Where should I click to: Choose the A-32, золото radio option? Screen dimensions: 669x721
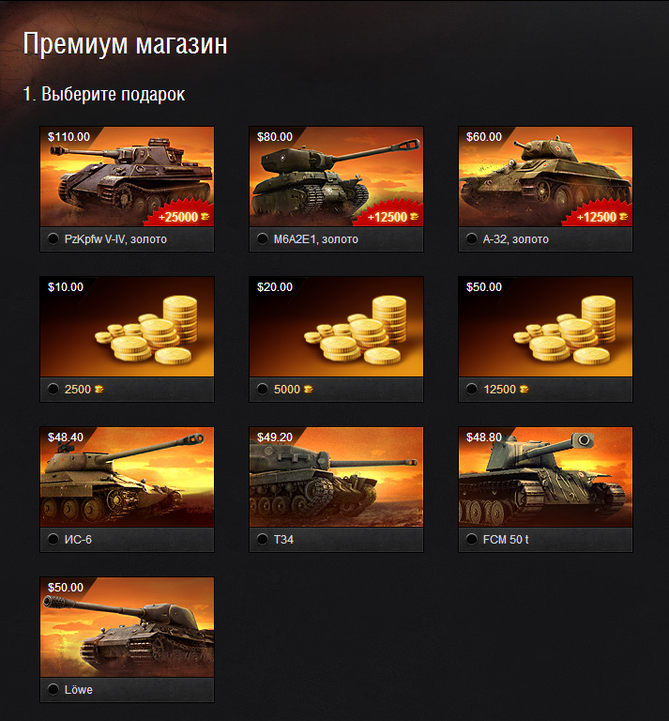pos(471,238)
